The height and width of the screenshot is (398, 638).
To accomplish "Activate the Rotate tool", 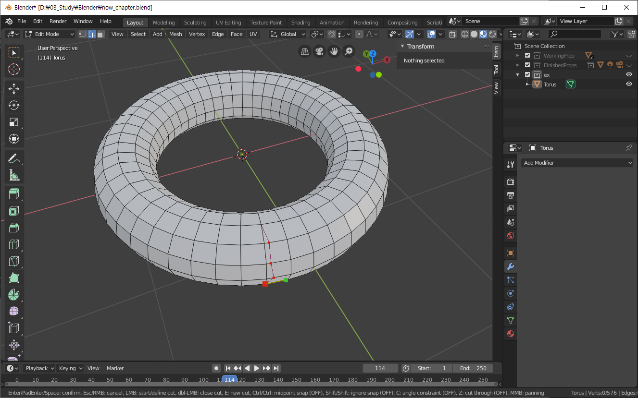I will pos(14,105).
